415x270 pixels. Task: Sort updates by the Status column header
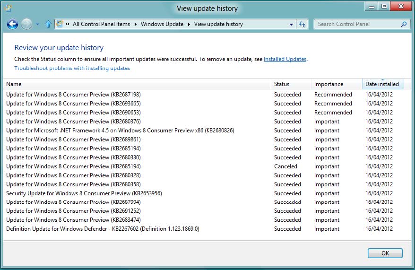[x=282, y=84]
